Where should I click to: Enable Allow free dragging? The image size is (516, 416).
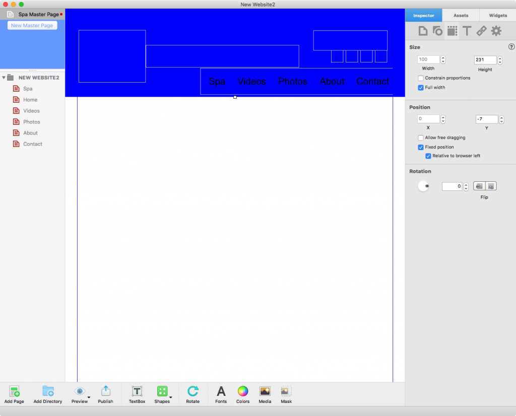(x=421, y=137)
